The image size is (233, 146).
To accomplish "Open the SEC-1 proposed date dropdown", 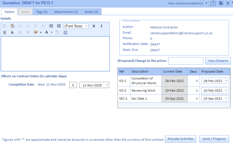I will coord(215,99).
